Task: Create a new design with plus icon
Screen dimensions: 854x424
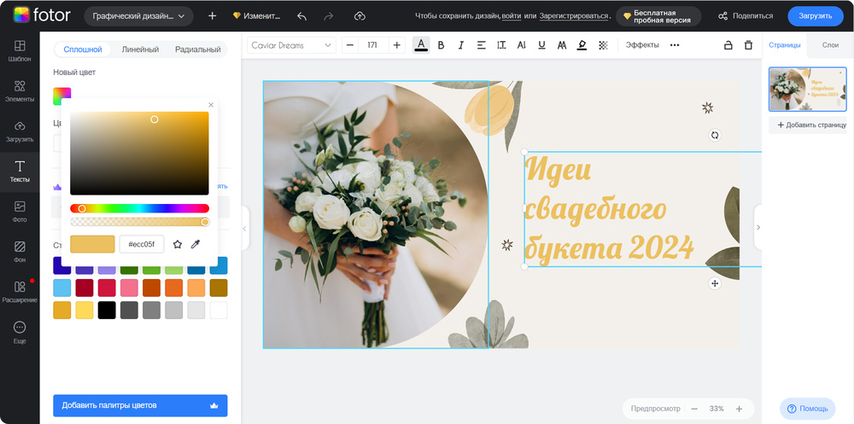Action: [213, 16]
